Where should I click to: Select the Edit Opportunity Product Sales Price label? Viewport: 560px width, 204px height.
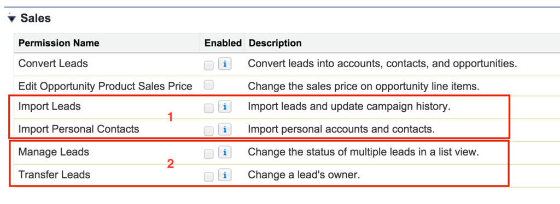pos(106,86)
